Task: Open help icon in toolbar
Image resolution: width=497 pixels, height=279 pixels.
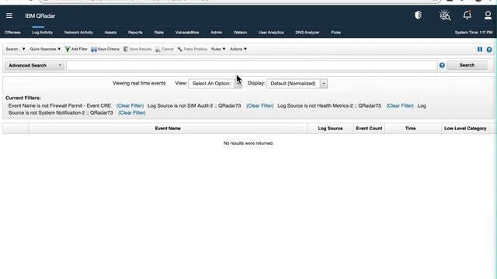Action: click(x=489, y=50)
